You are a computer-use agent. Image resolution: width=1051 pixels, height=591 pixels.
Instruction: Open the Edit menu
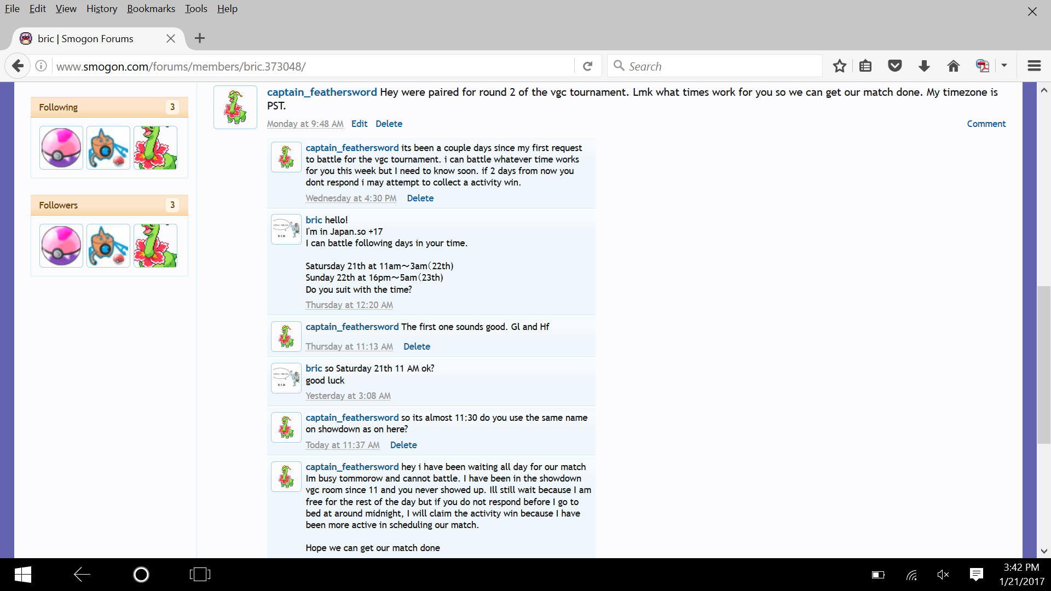(38, 9)
